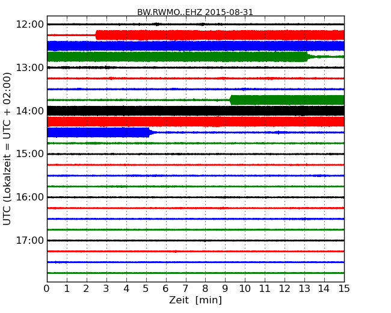Click x-axis tick label 2
391x313 pixels.
[87, 289]
